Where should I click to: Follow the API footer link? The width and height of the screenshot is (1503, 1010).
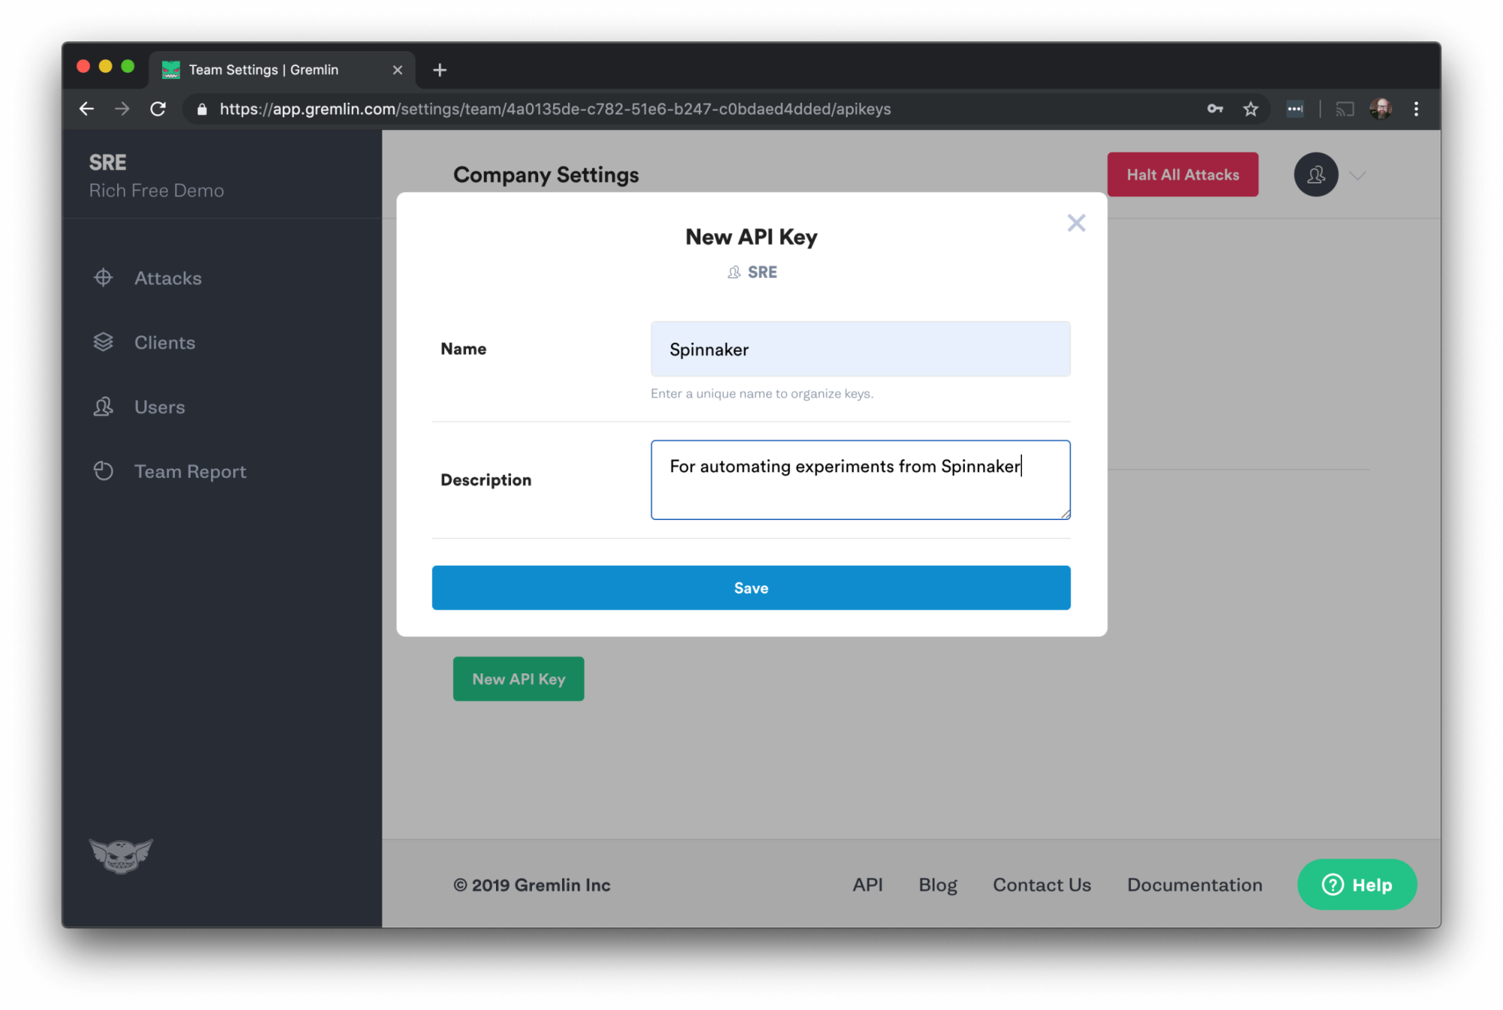click(867, 885)
